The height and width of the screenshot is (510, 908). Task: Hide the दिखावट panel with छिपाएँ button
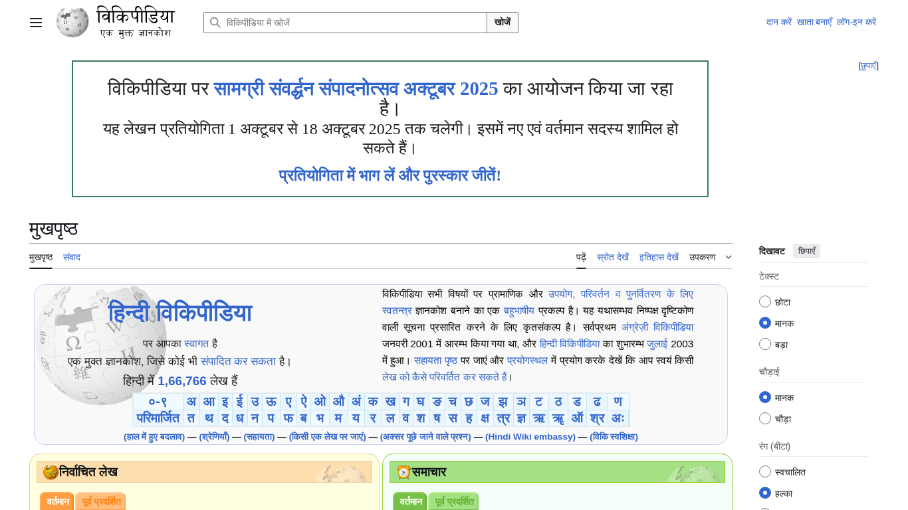[806, 251]
